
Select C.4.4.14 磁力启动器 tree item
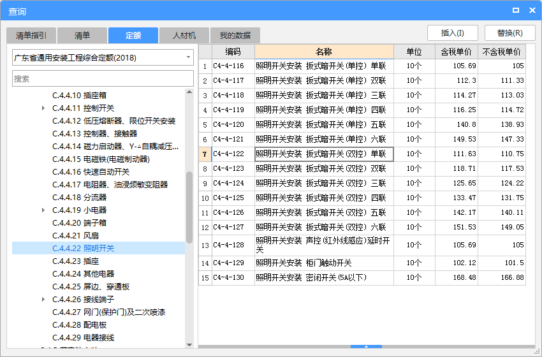pos(115,147)
